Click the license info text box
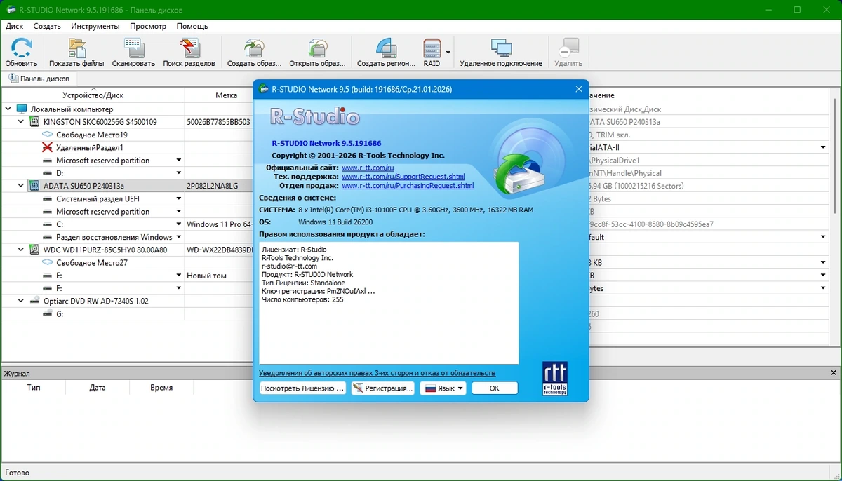The height and width of the screenshot is (481, 842). (389, 303)
